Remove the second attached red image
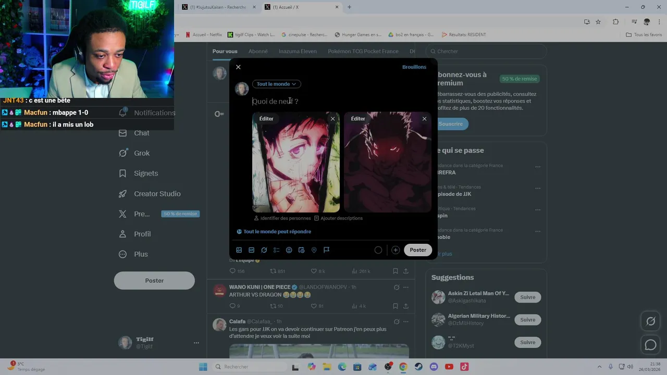This screenshot has height=375, width=667. [x=424, y=119]
